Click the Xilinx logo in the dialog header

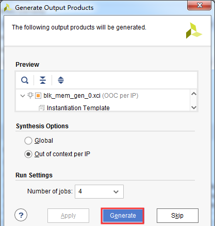[194, 31]
